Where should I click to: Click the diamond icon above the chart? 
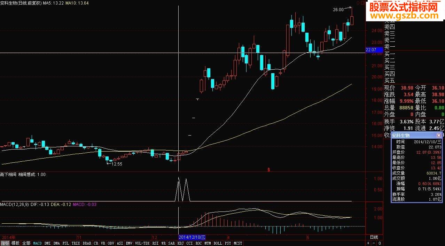click(358, 2)
